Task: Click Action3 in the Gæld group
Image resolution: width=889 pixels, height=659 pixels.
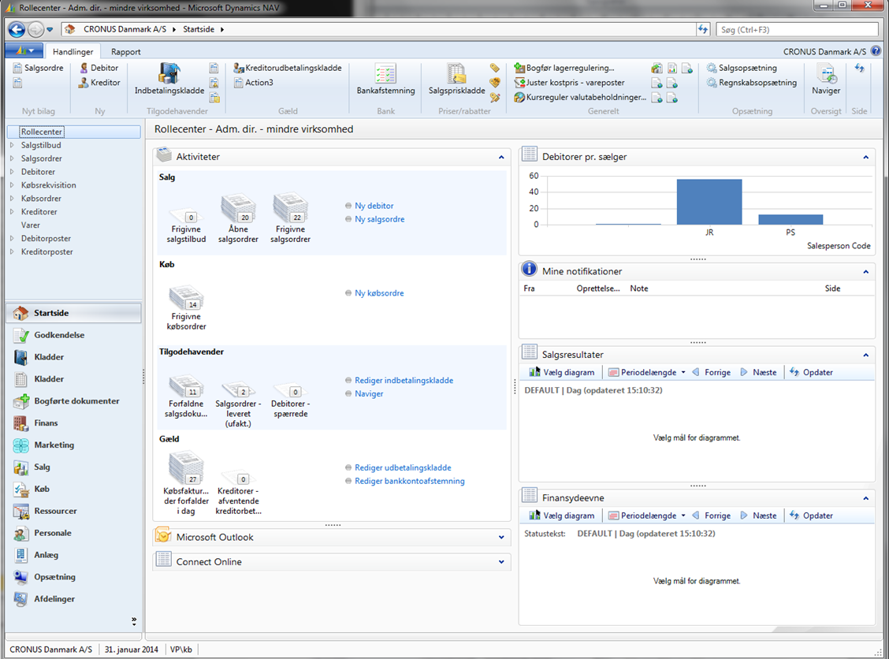Action: click(x=254, y=82)
